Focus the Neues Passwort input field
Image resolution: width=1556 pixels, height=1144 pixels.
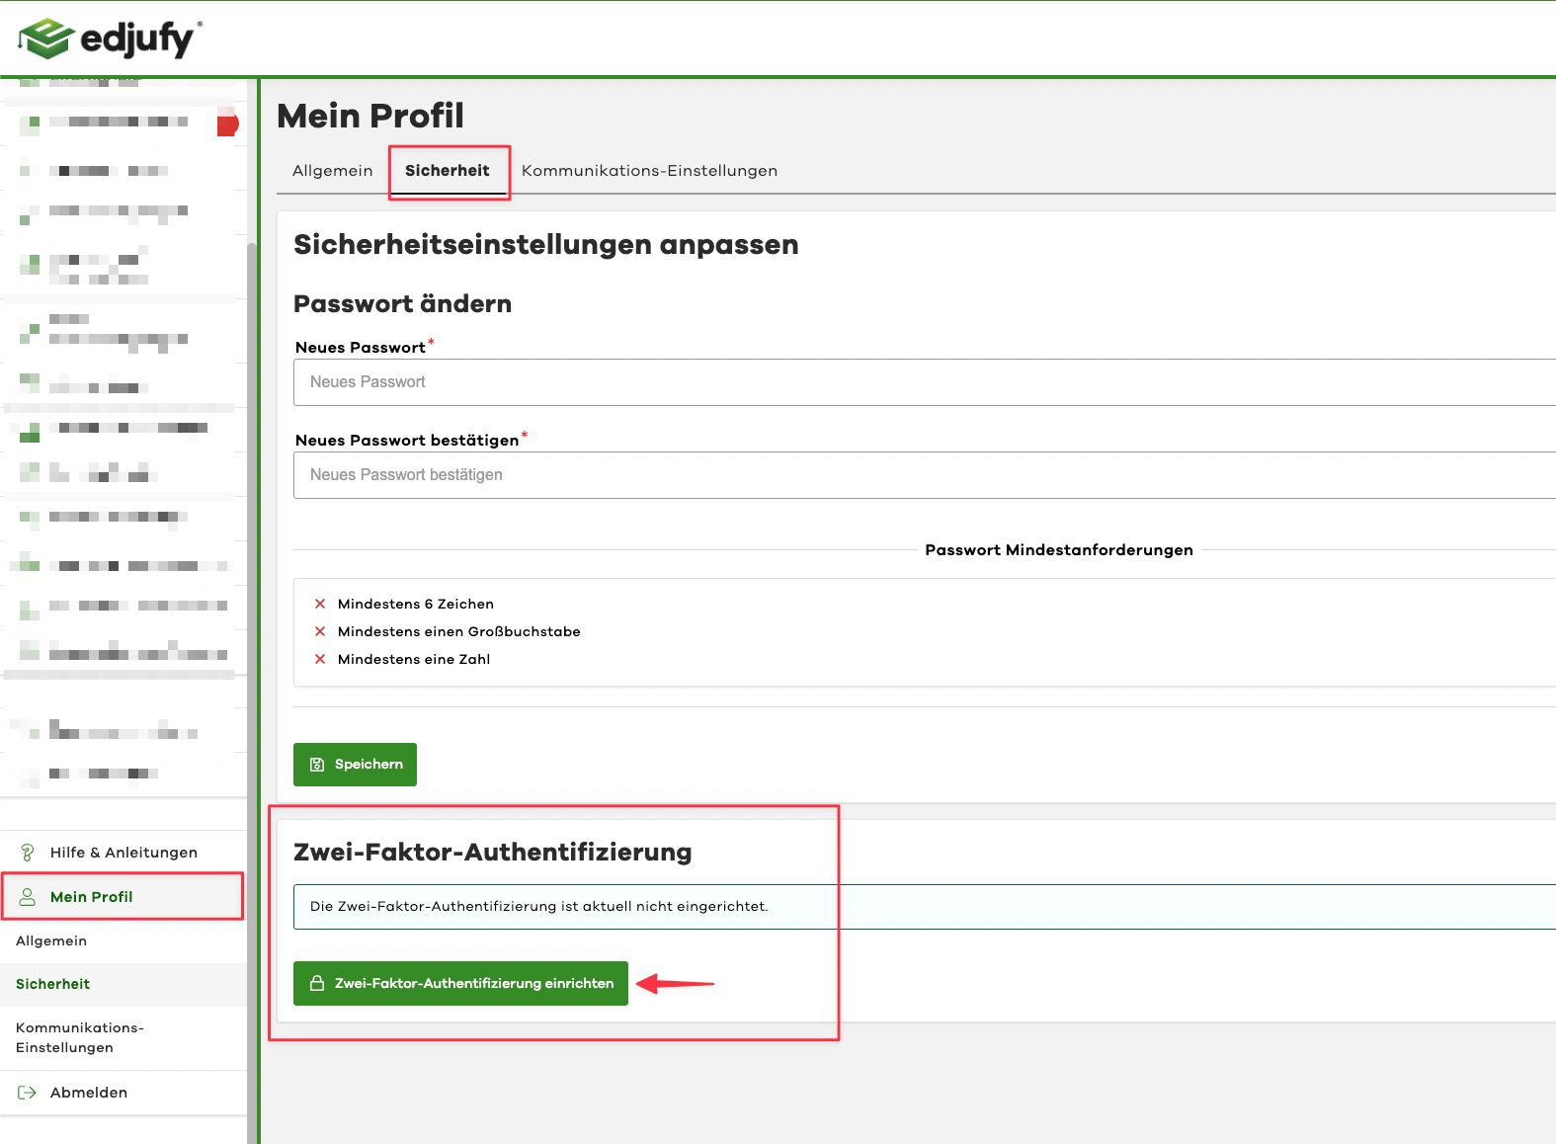(924, 382)
